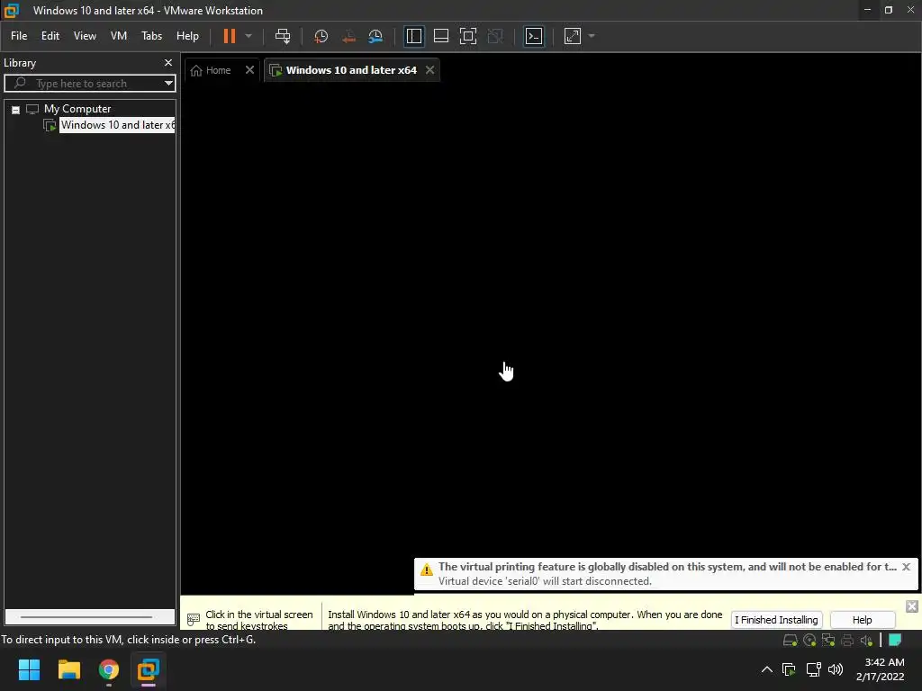
Task: Toggle the thumbnail bar view icon
Action: pos(441,36)
